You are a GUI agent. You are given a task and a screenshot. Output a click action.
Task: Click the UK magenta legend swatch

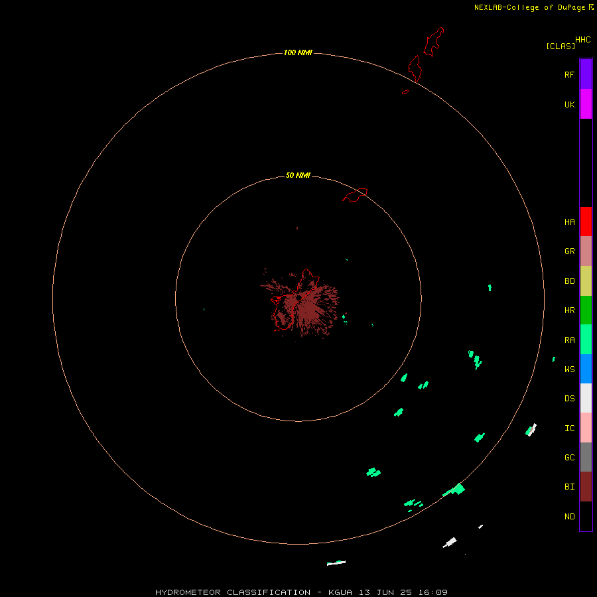coord(586,104)
